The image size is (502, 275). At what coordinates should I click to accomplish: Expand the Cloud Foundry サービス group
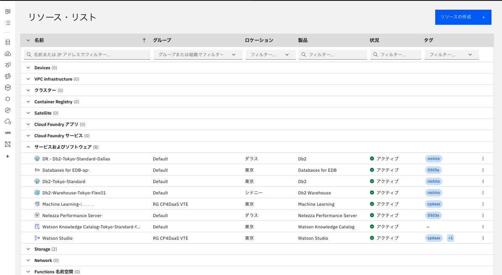(28, 136)
